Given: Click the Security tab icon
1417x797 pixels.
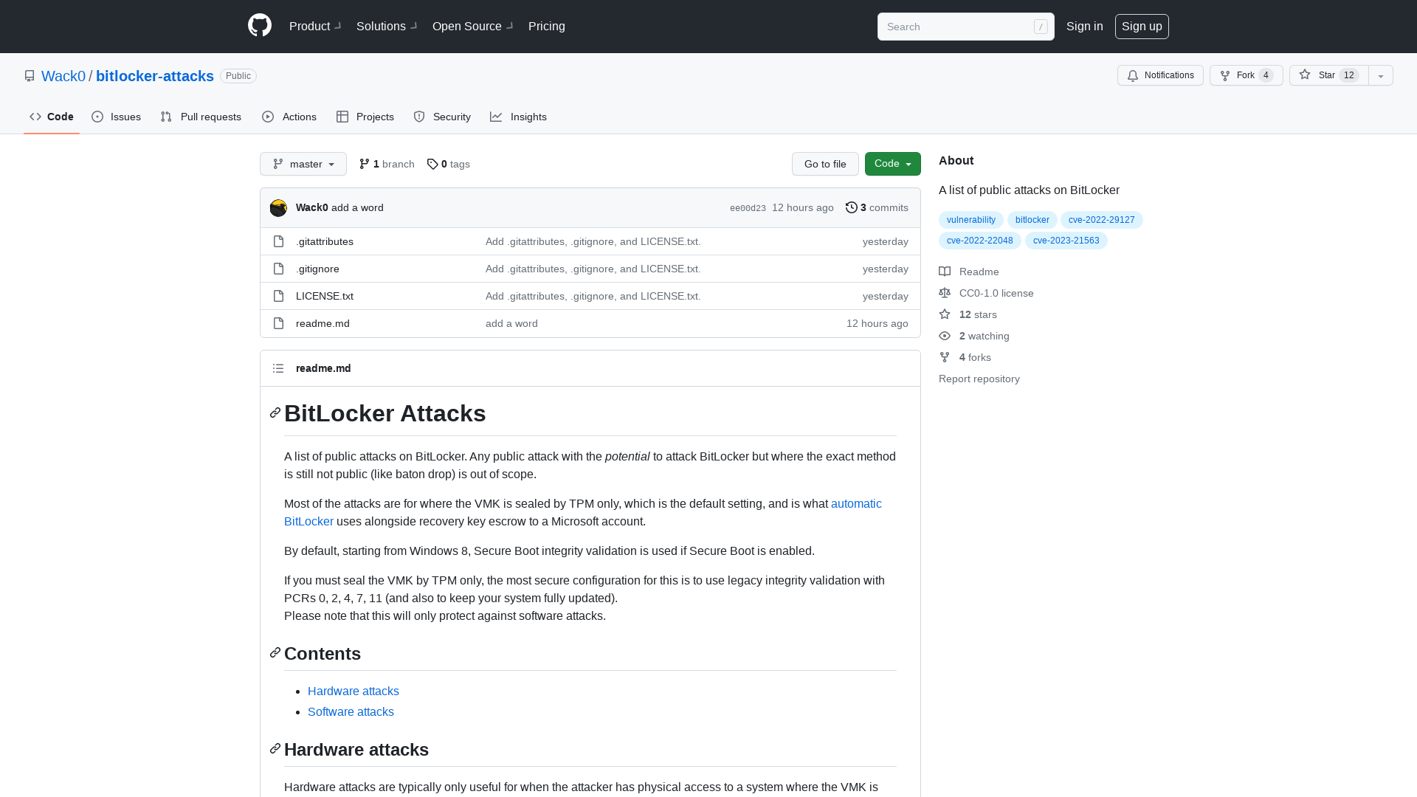Looking at the screenshot, I should [418, 117].
